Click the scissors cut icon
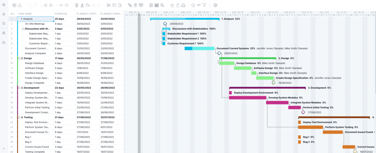376x153 pixels. [x=109, y=5]
